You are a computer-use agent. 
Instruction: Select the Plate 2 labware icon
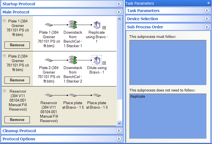click(x=49, y=60)
